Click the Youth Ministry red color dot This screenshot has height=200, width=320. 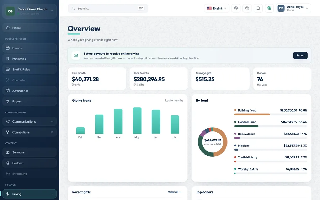point(235,157)
